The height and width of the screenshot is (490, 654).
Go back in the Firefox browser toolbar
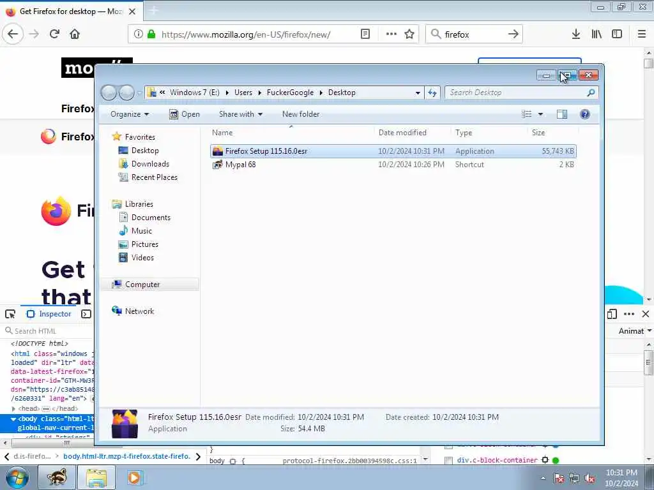(x=13, y=34)
